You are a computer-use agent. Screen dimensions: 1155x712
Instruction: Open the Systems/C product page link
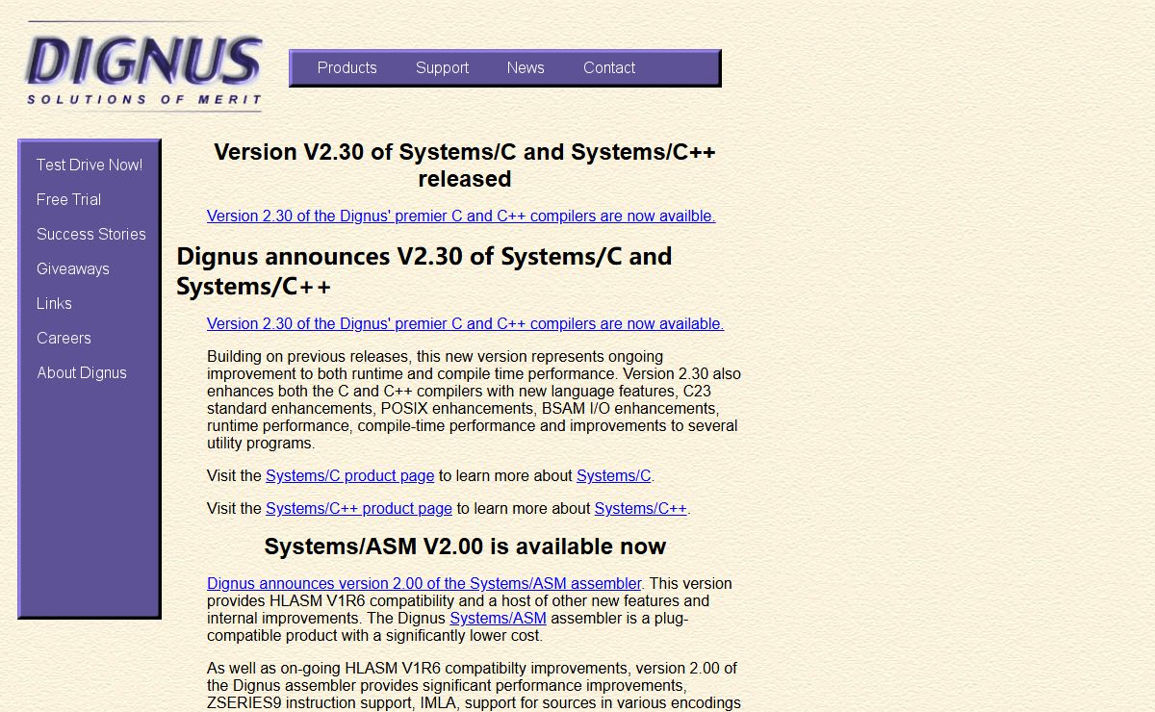pos(349,476)
